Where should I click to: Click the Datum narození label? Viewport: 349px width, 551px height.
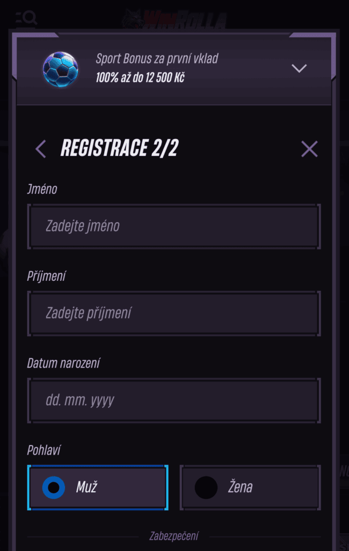tap(63, 363)
